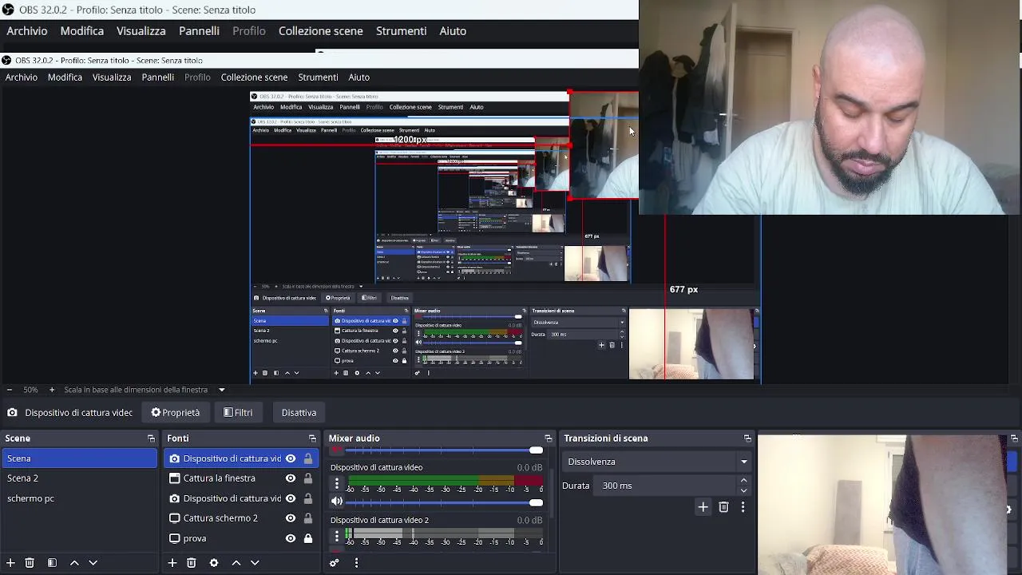This screenshot has height=575, width=1022.
Task: Undock the Fonti panel with its float icon
Action: 312,438
